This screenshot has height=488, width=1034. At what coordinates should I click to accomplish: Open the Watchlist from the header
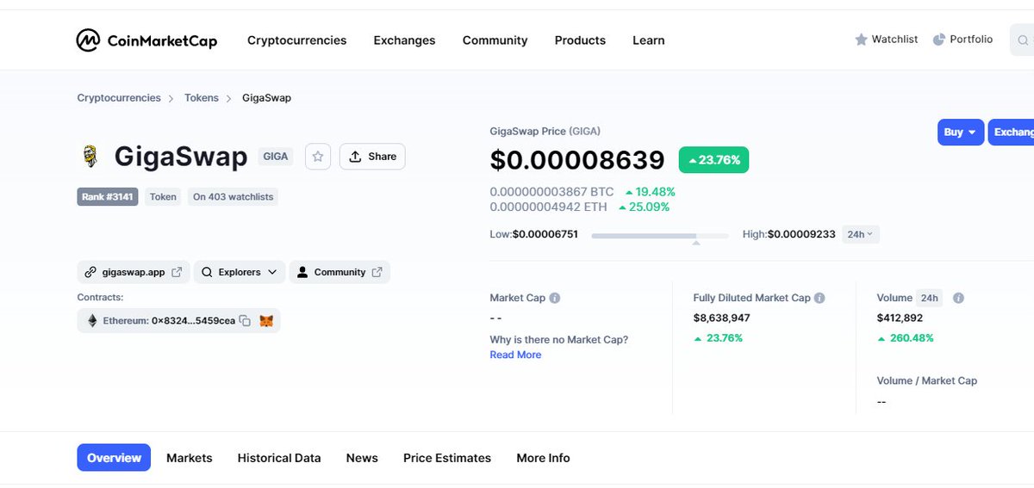click(886, 40)
